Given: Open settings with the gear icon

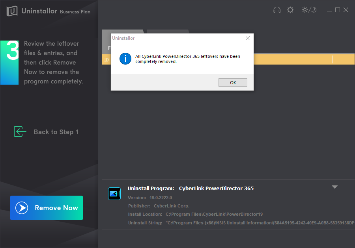Looking at the screenshot, I should 290,10.
